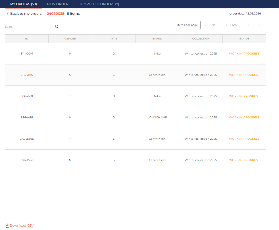The width and height of the screenshot is (279, 230).
Task: Select item row E11400A1
Action: [27, 54]
